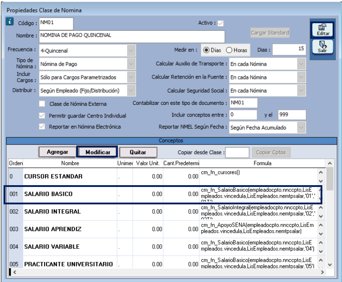This screenshot has width=342, height=282.
Task: Expand Reportar NMEL Según Fecha dropdown
Action: (301, 128)
